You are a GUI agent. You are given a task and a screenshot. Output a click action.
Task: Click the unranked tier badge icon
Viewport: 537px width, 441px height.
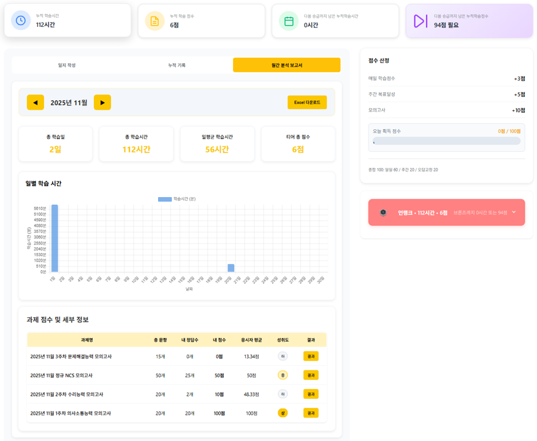click(383, 213)
